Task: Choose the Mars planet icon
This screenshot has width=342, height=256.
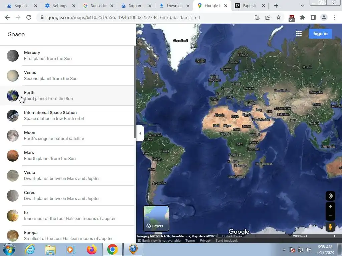Action: tap(13, 156)
